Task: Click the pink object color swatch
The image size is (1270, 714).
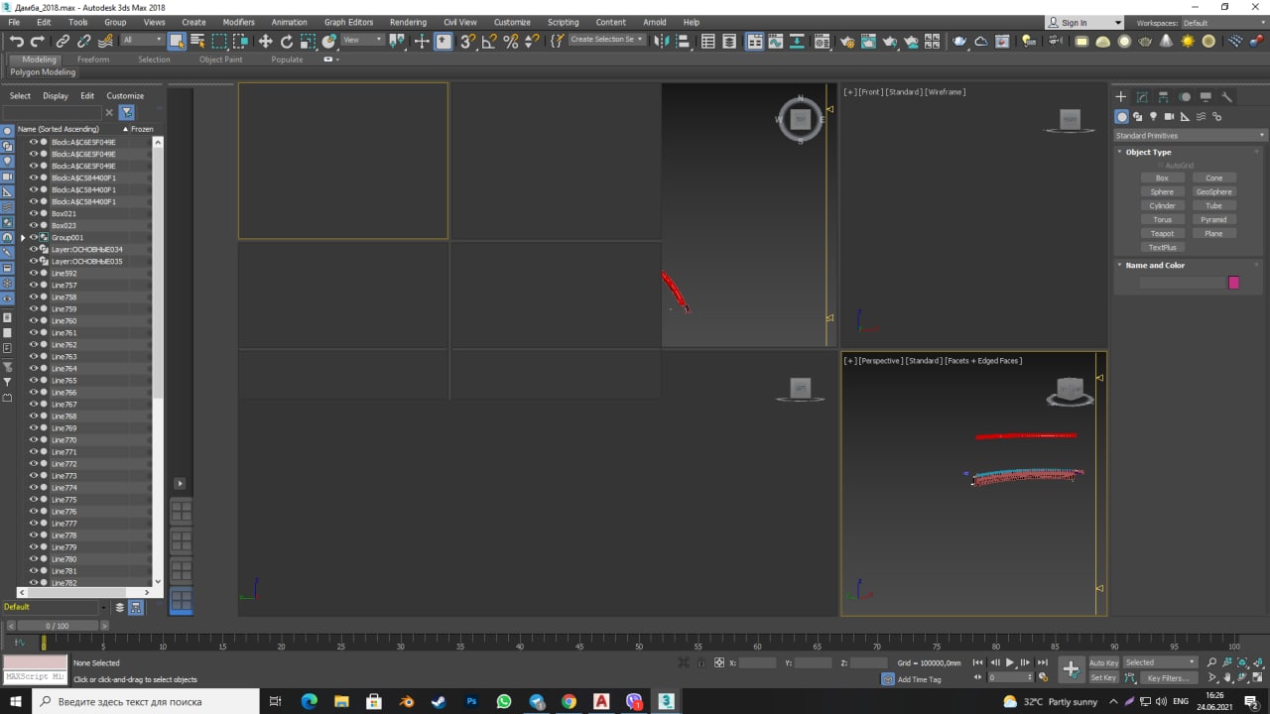Action: tap(1233, 283)
